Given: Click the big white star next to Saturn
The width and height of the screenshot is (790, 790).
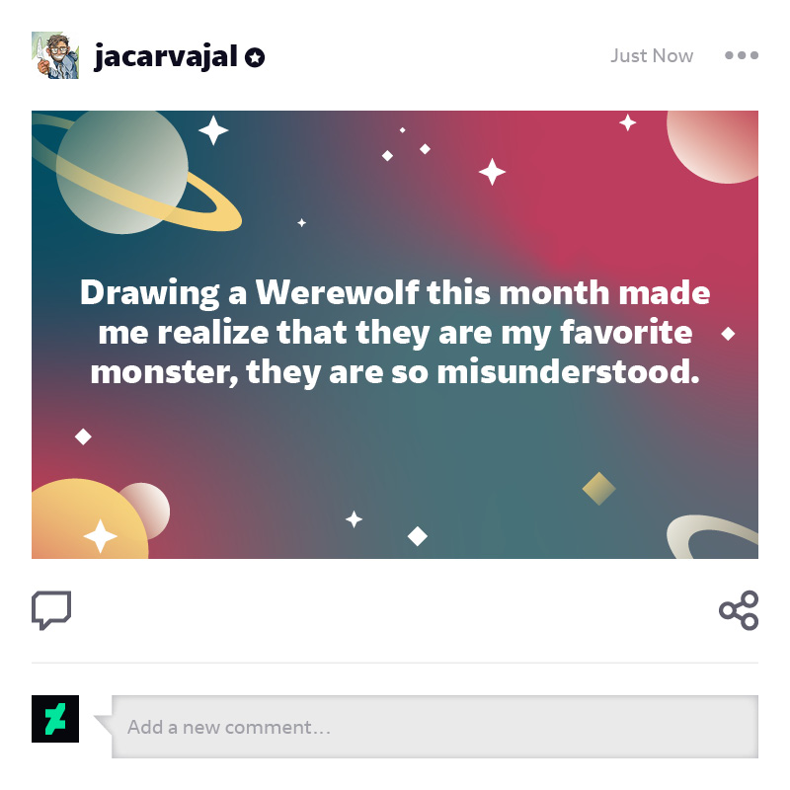Looking at the screenshot, I should pyautogui.click(x=213, y=130).
